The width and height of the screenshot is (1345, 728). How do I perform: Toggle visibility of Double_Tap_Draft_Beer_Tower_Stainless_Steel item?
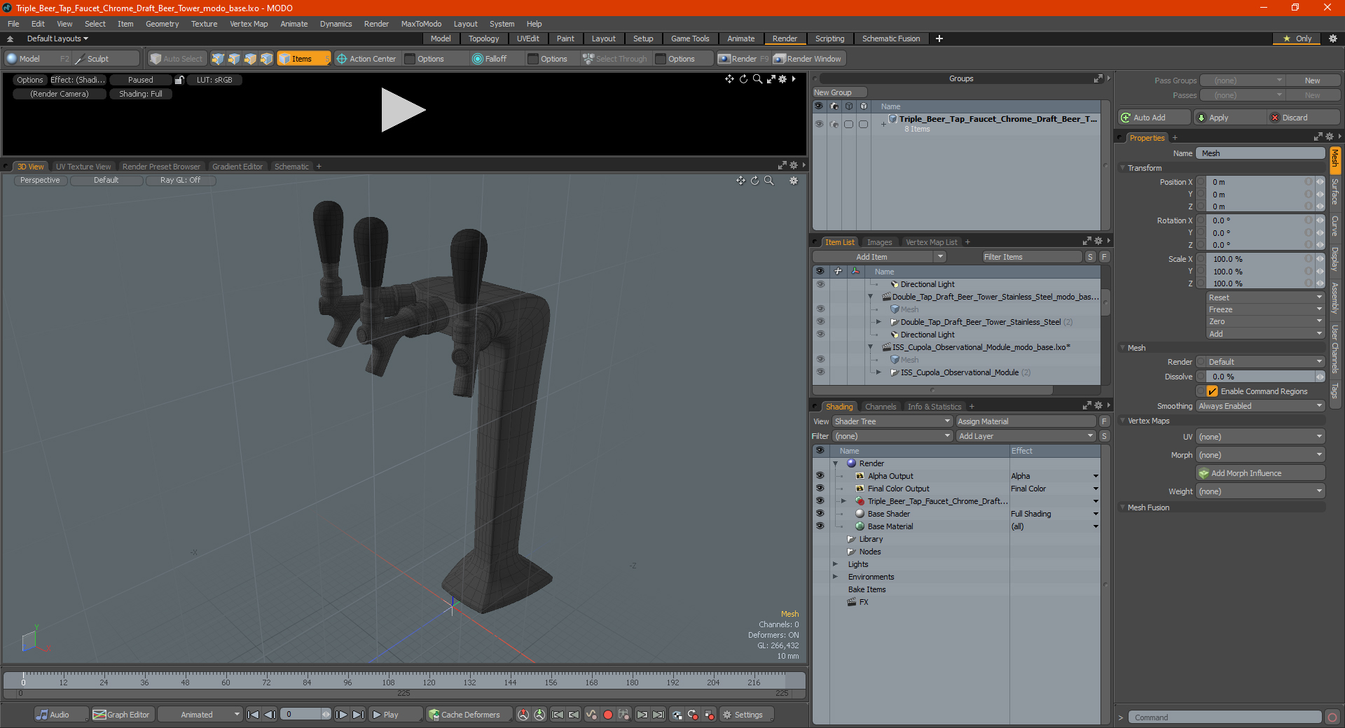[820, 322]
